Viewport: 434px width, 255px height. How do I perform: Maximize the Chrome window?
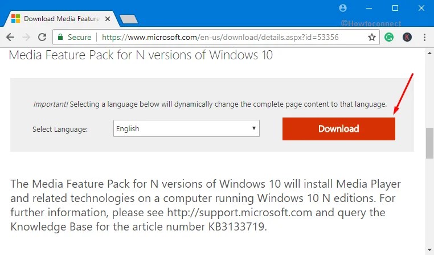(x=395, y=8)
